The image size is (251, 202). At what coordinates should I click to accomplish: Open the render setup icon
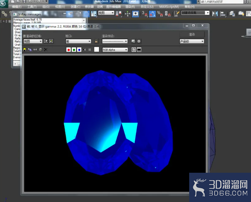tap(134, 41)
